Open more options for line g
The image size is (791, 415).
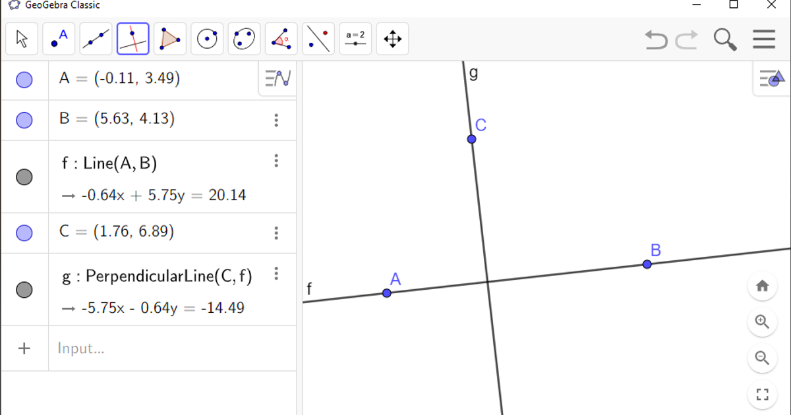point(276,273)
